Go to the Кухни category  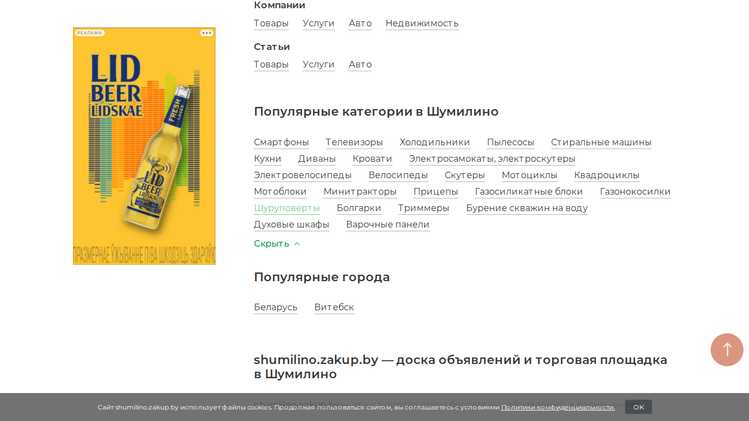pyautogui.click(x=268, y=159)
